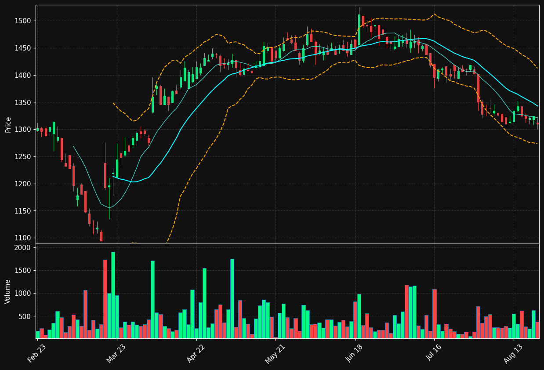The height and width of the screenshot is (370, 544).
Task: Select the Mar 23 date label
Action: 116,353
